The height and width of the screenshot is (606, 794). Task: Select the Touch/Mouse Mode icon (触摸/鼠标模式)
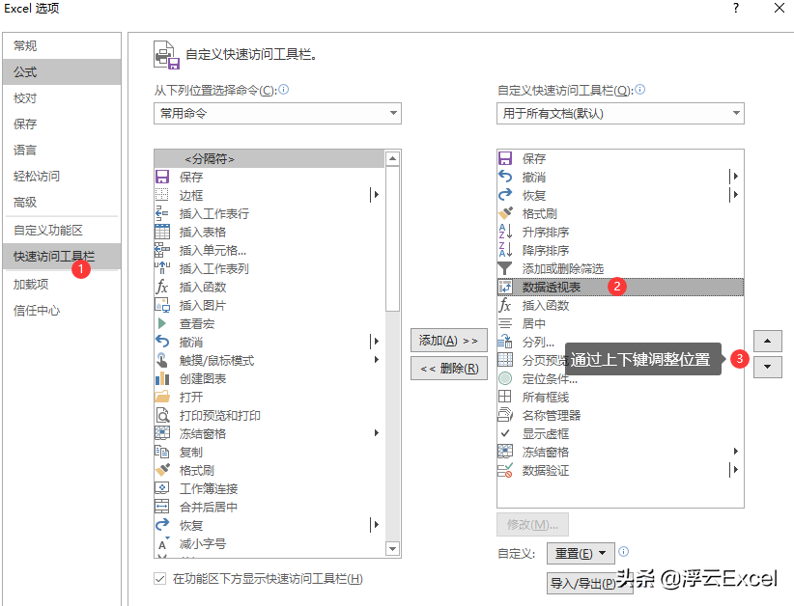(162, 360)
